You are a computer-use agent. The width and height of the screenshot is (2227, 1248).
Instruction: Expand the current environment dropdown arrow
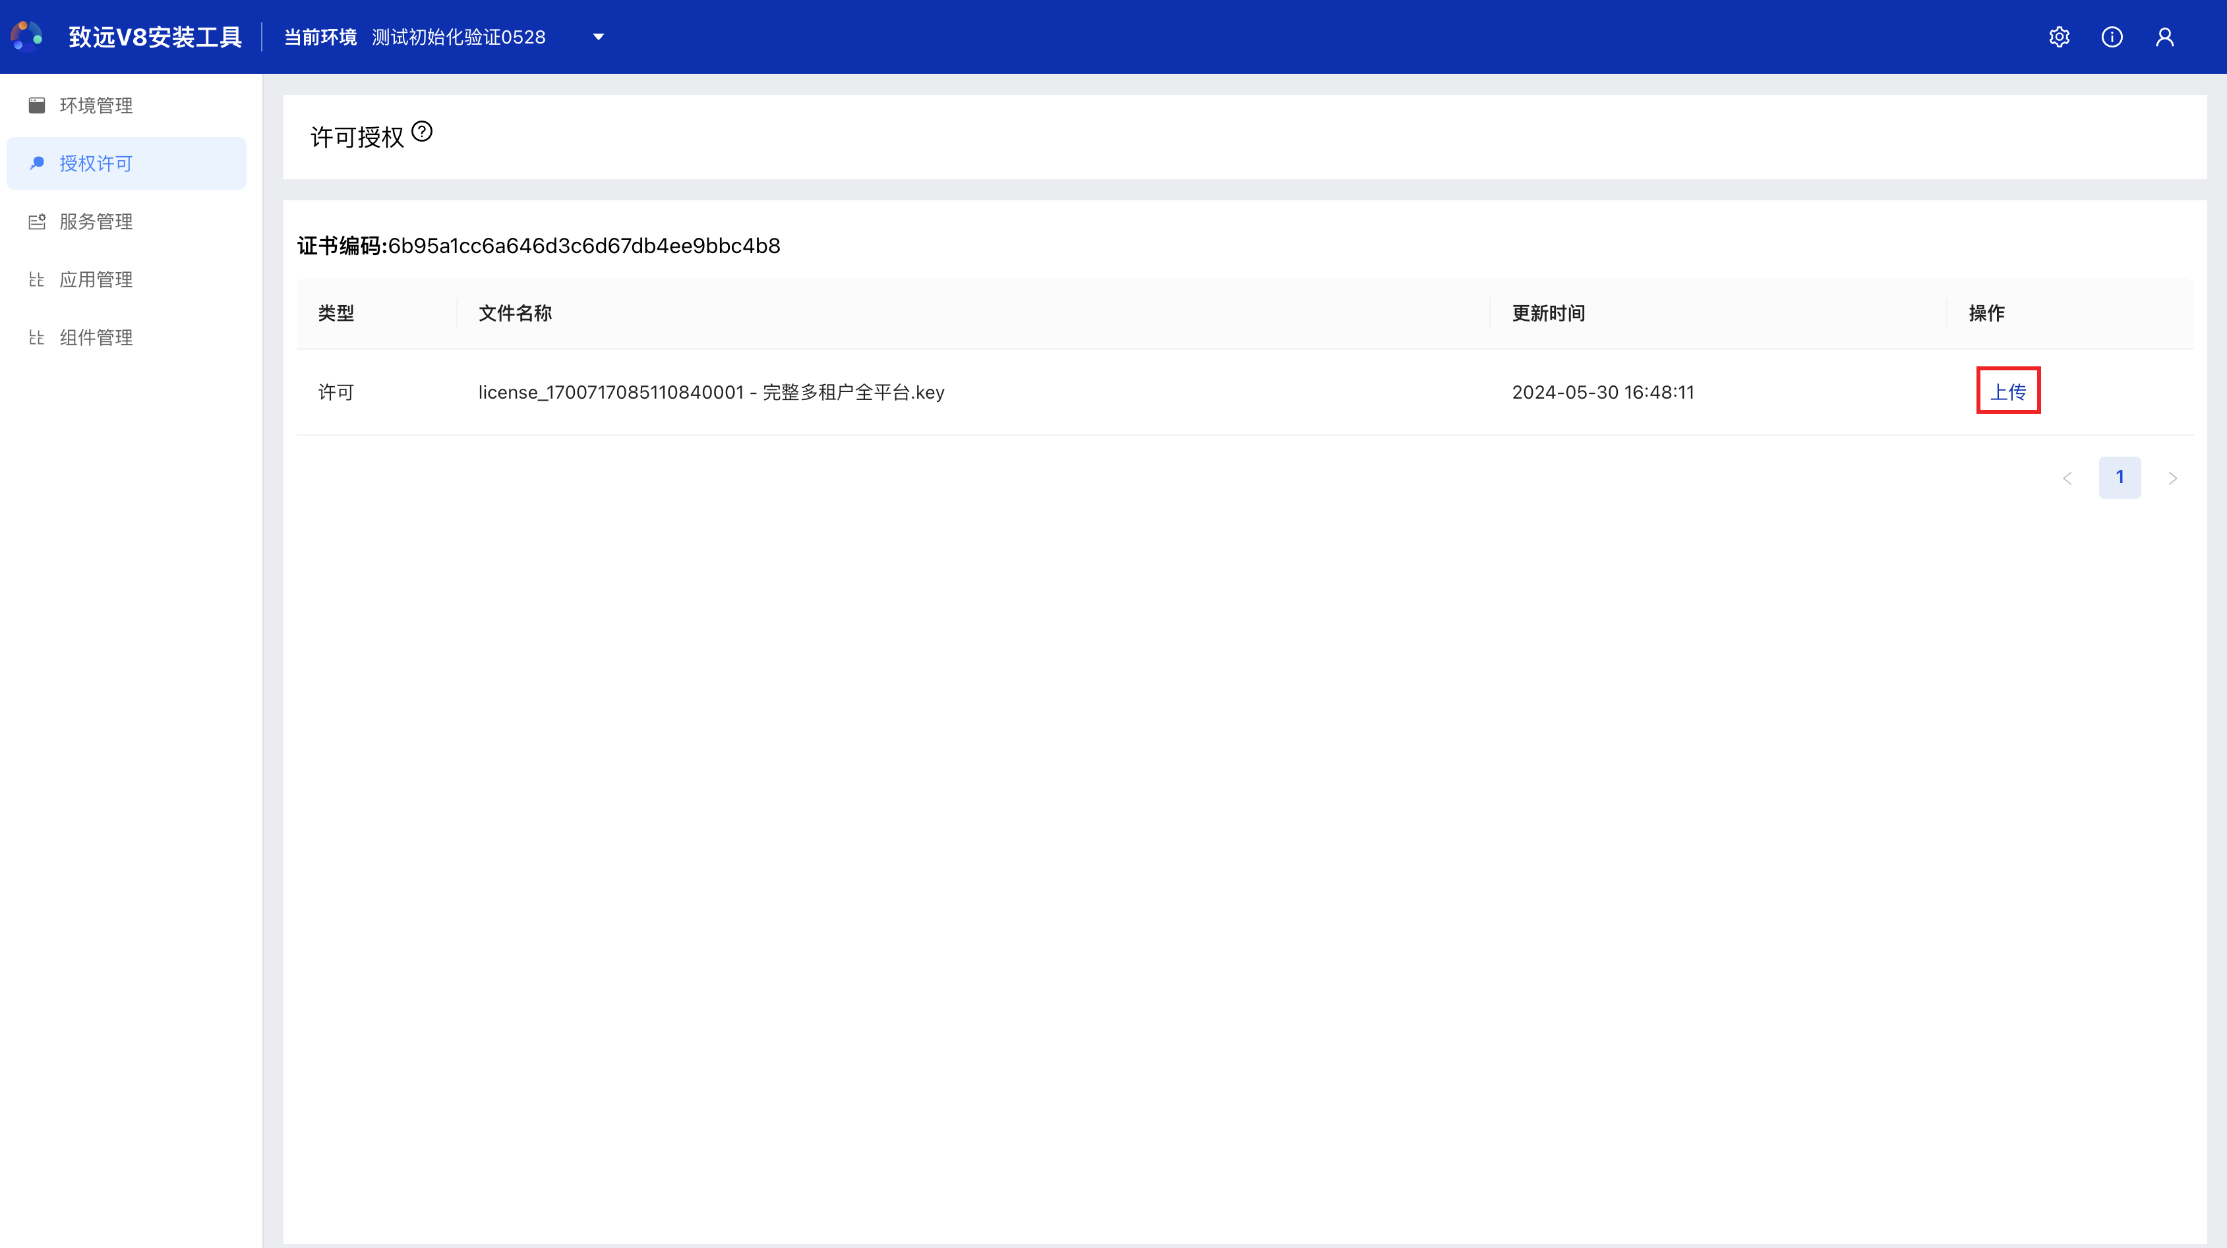[598, 37]
